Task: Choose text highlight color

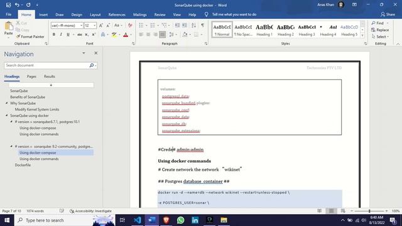Action: pyautogui.click(x=114, y=35)
